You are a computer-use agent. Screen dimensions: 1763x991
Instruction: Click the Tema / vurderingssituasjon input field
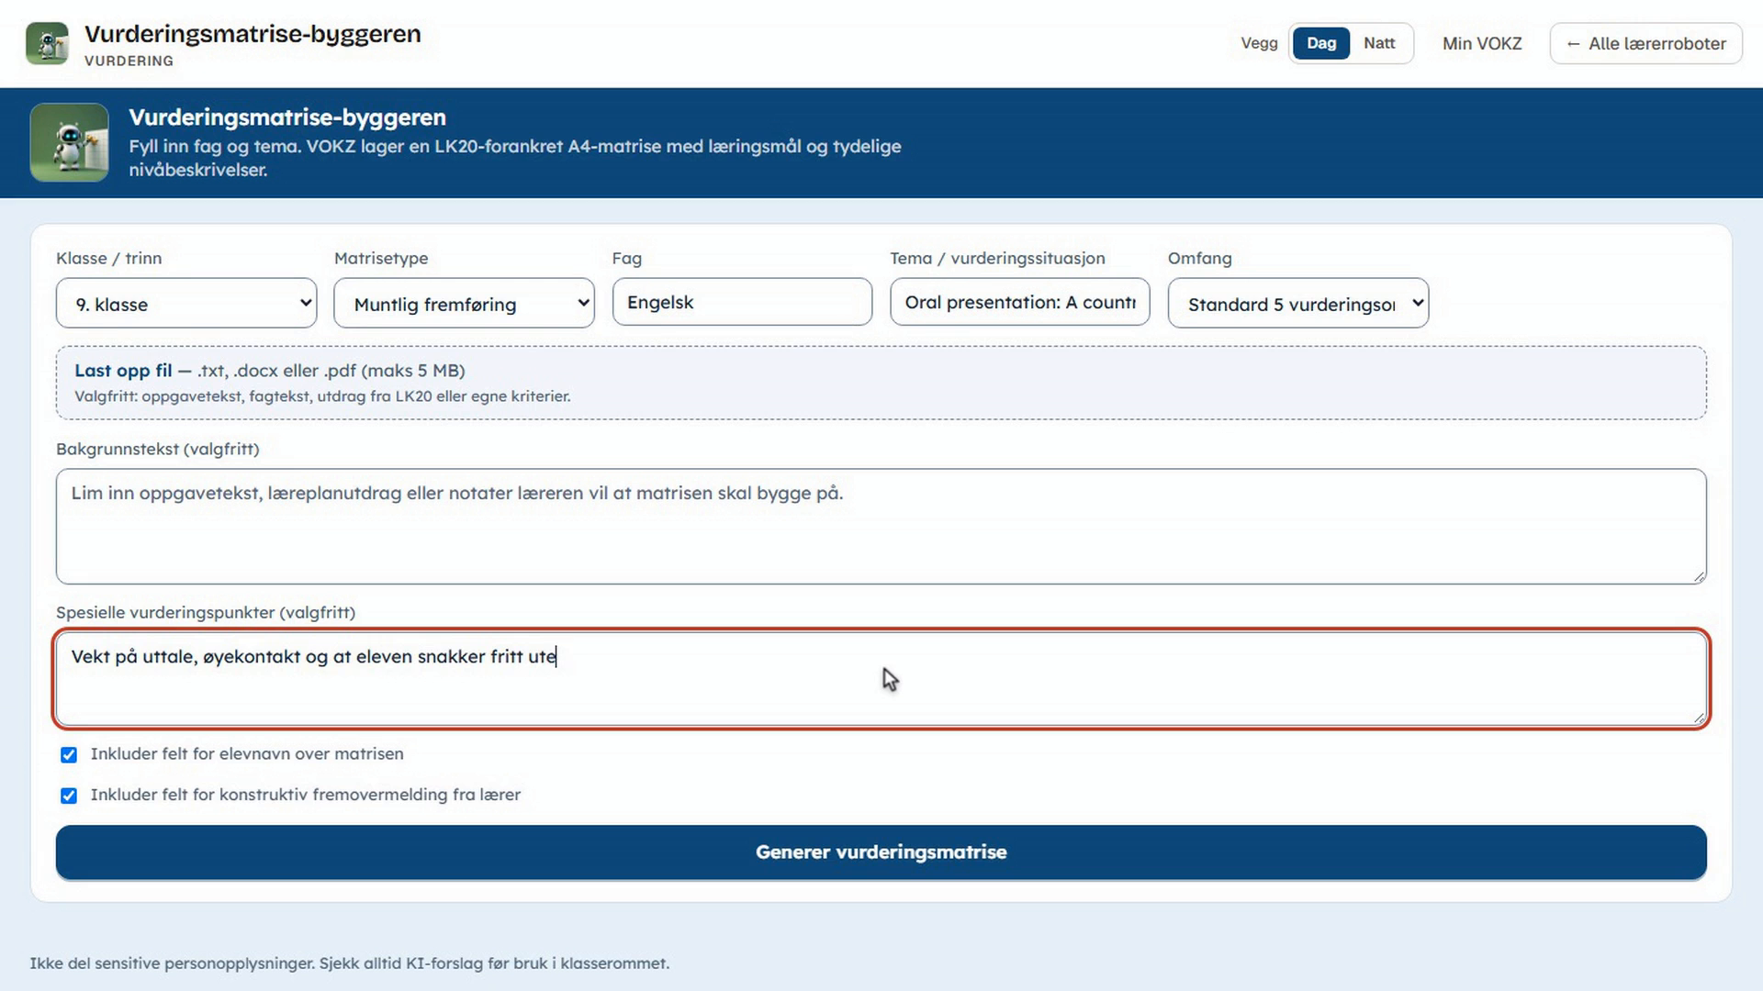pyautogui.click(x=1019, y=302)
